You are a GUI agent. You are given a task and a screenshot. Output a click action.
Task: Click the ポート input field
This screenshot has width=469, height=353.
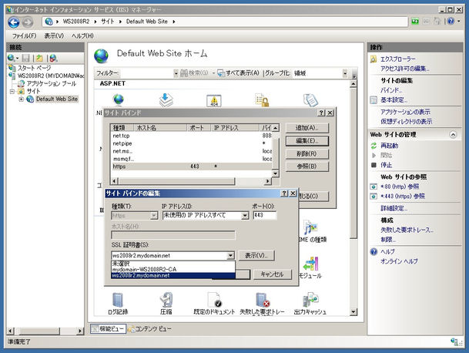pyautogui.click(x=265, y=216)
